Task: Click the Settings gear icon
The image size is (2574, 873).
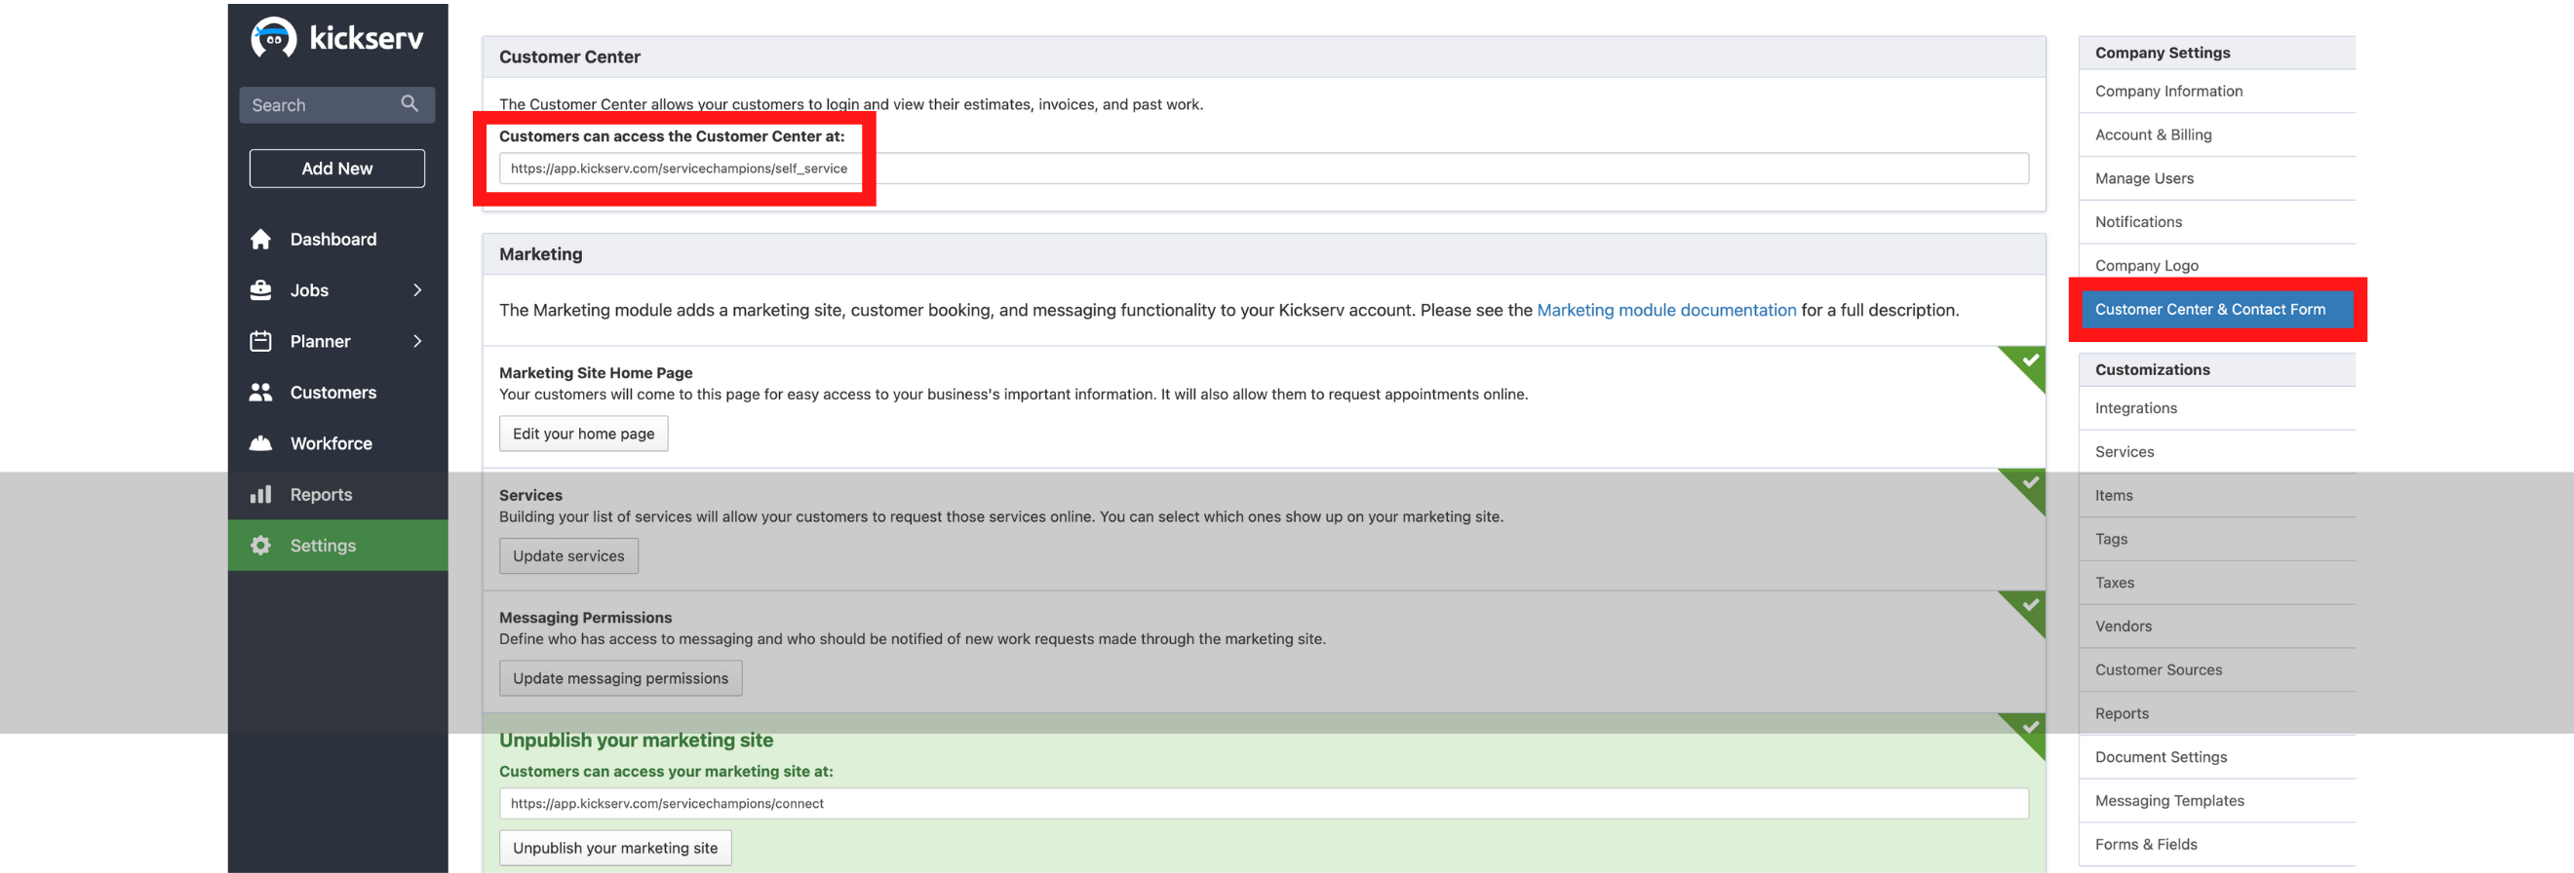Action: pos(260,545)
